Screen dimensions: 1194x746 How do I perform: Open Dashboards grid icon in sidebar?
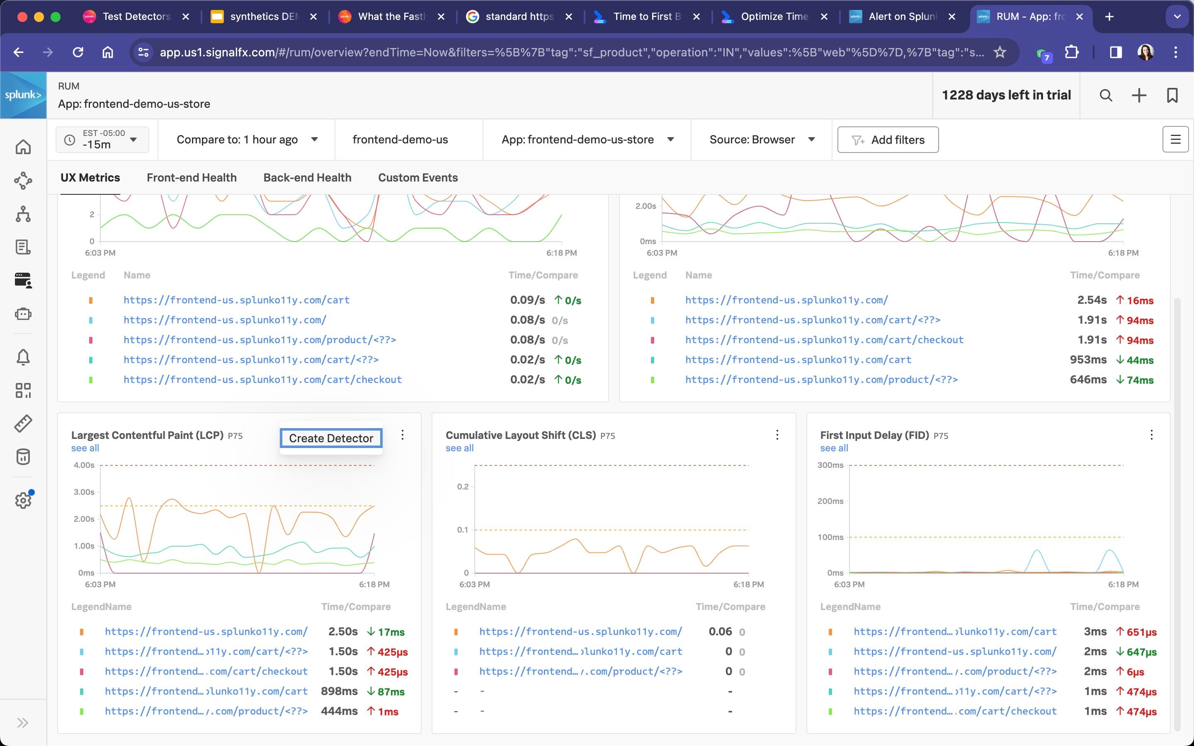pos(23,390)
